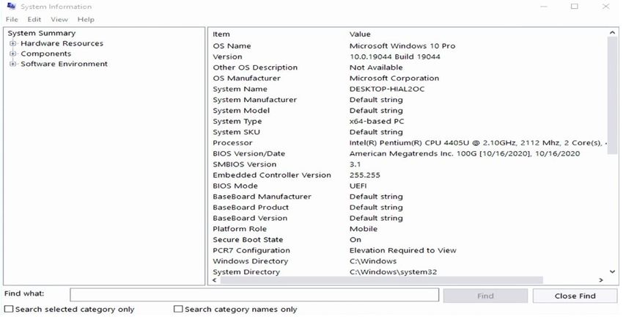Click the horizontal scrollbar left arrow
623x322 pixels.
click(x=214, y=279)
